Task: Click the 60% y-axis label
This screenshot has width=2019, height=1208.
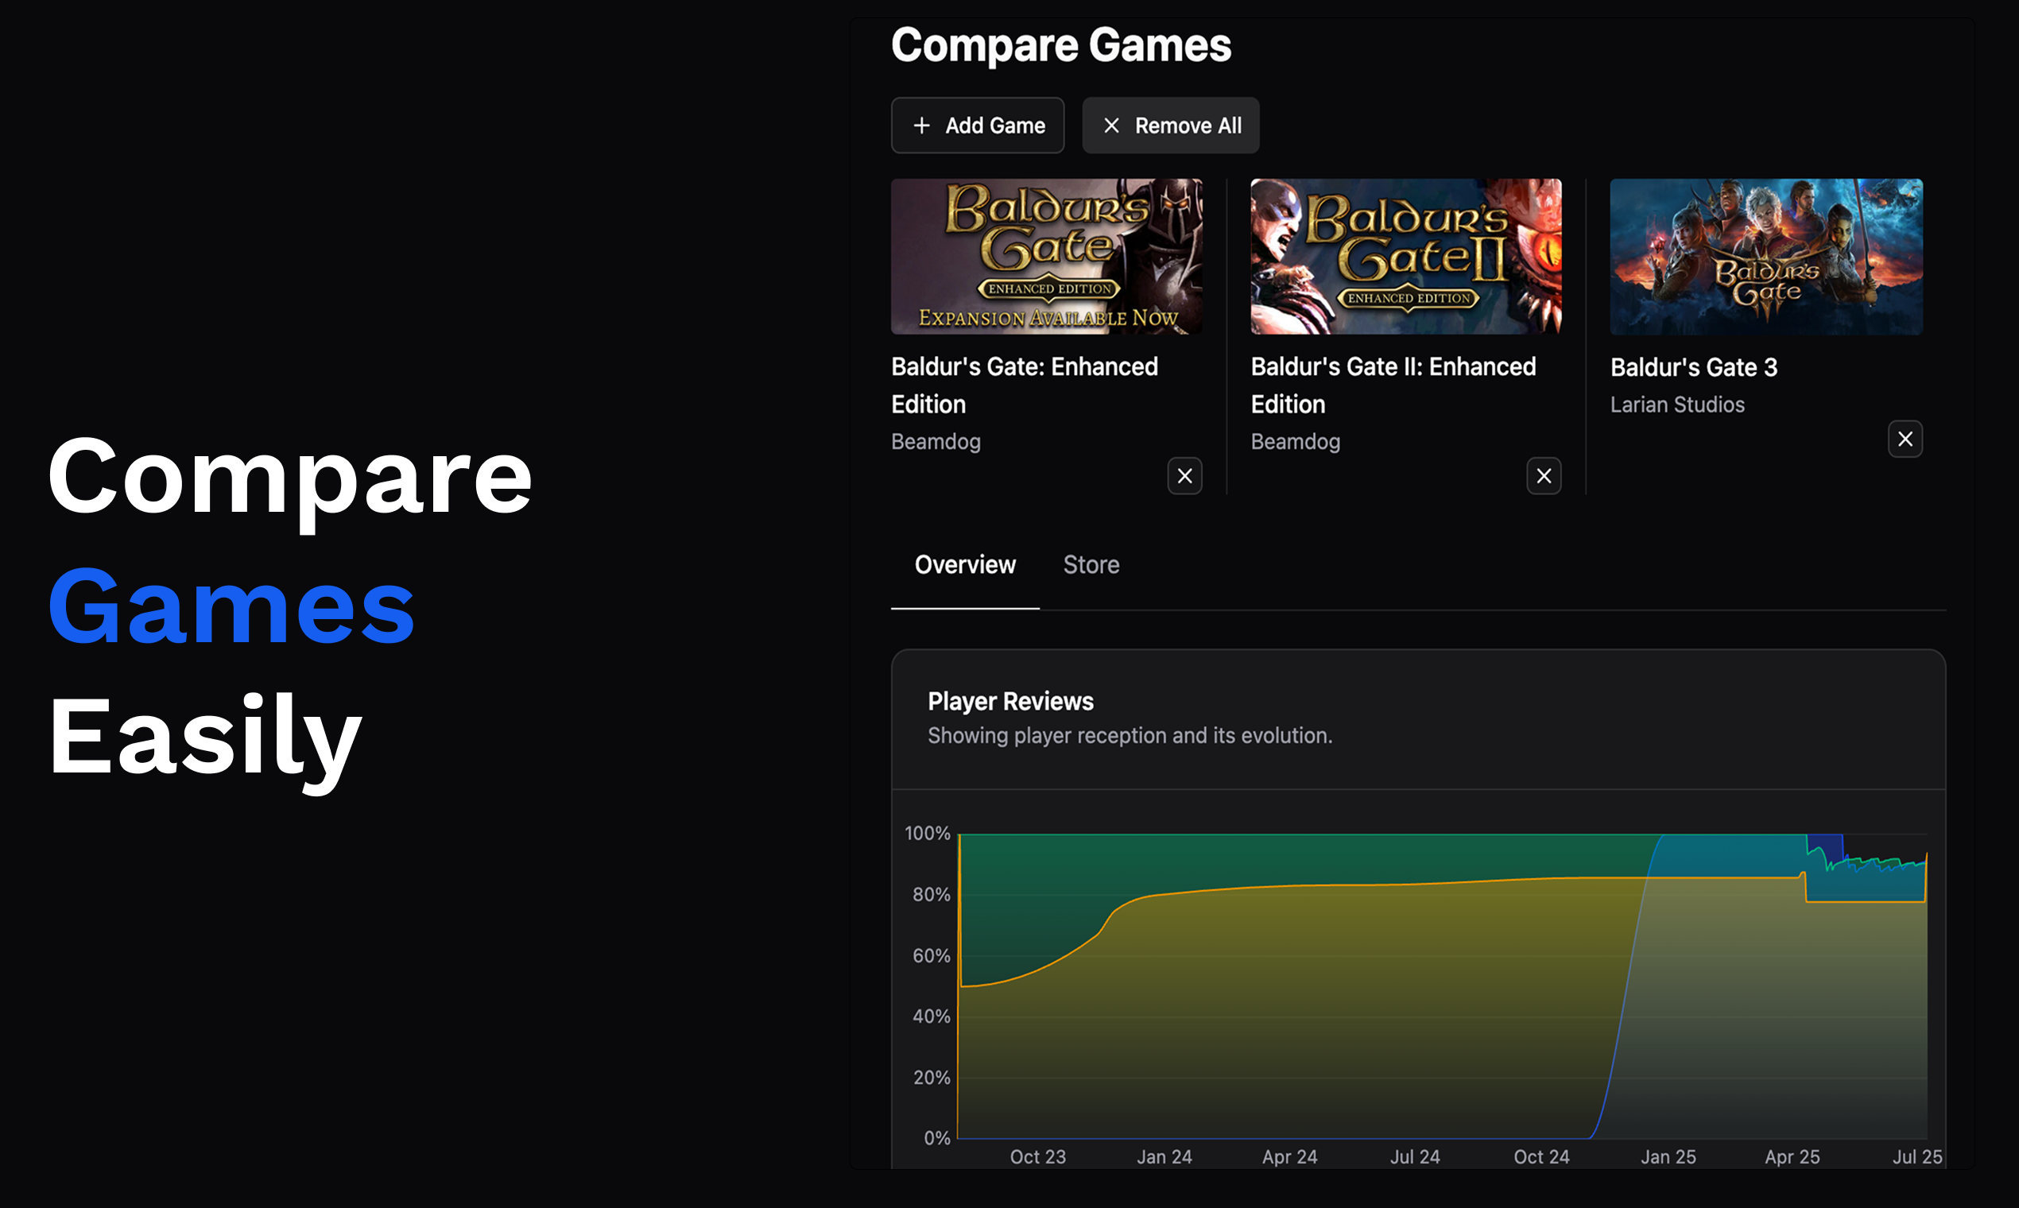Action: coord(932,955)
